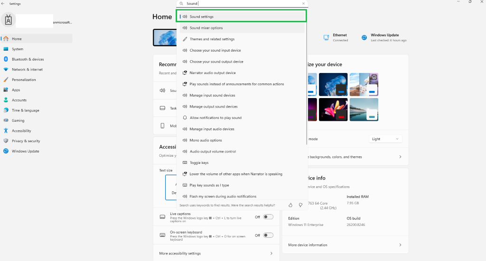Click thumbs up feedback icon
This screenshot has width=486, height=261.
(290, 205)
